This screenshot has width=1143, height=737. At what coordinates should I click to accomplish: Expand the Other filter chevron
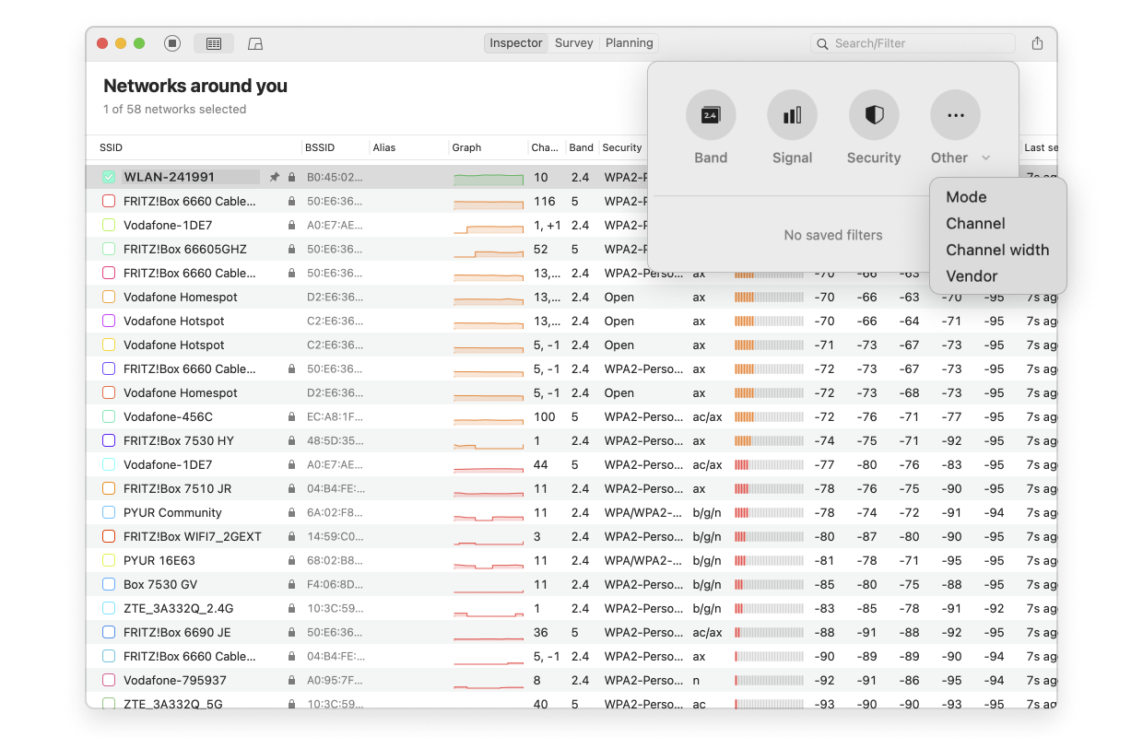pyautogui.click(x=985, y=157)
